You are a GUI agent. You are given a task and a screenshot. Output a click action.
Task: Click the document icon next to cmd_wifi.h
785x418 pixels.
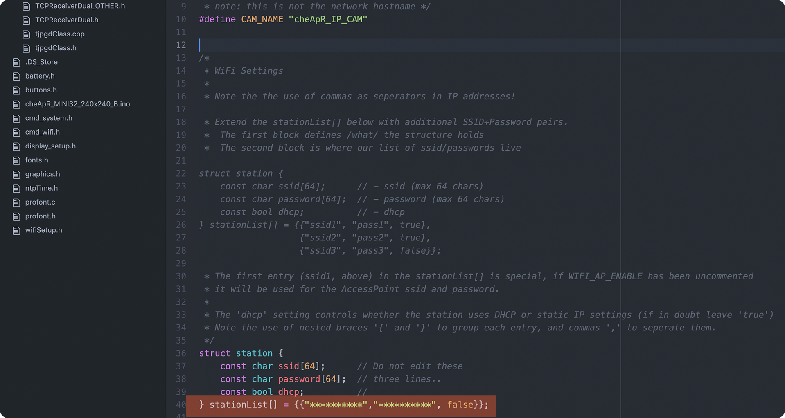click(x=16, y=132)
